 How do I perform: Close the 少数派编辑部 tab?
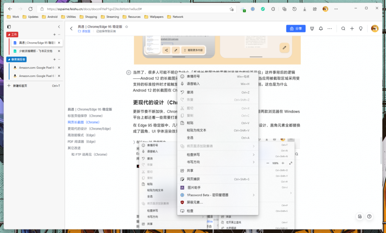[x=59, y=51]
